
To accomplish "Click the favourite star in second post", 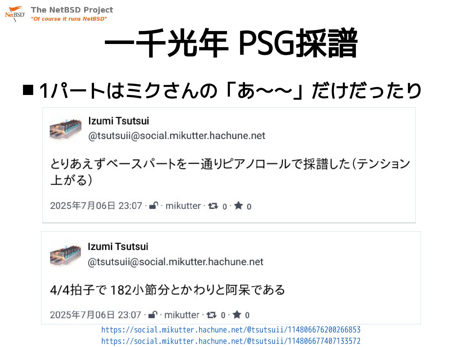I will (237, 314).
